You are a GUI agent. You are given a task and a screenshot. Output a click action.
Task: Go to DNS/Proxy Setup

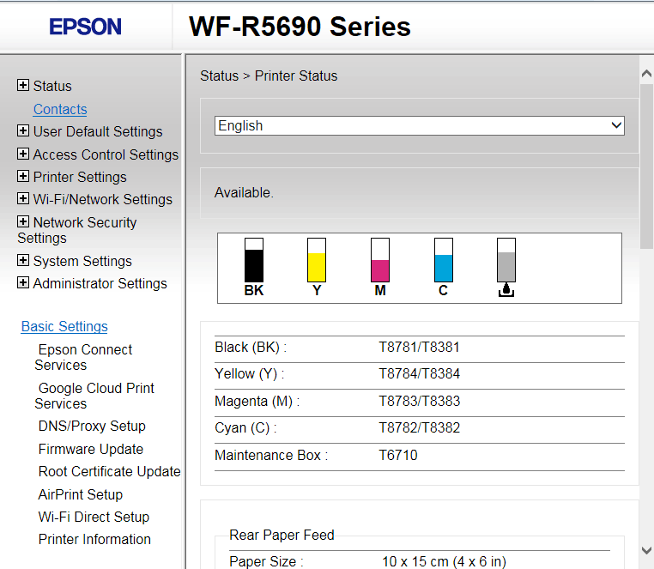click(92, 426)
